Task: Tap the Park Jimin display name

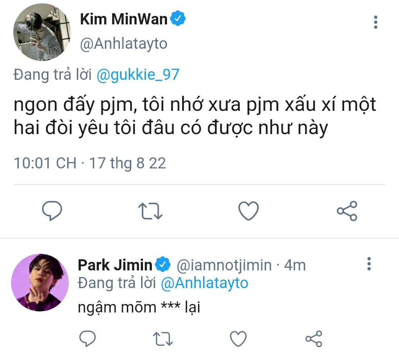Action: pos(115,265)
